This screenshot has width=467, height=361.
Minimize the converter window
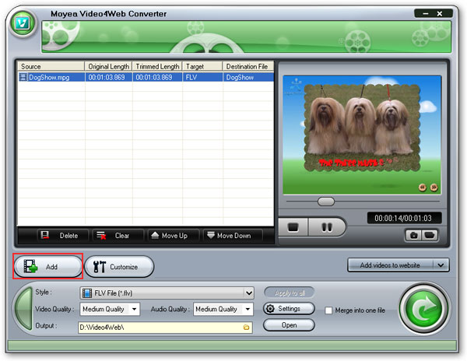point(426,14)
